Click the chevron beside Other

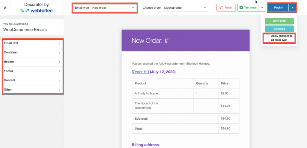pyautogui.click(x=59, y=90)
